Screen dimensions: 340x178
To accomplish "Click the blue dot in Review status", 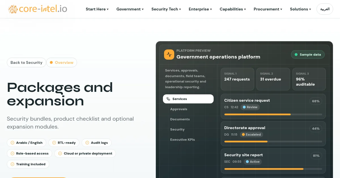I will pos(244,107).
